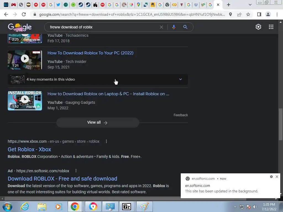
Task: Open the volume control in system tray
Action: pyautogui.click(x=255, y=207)
